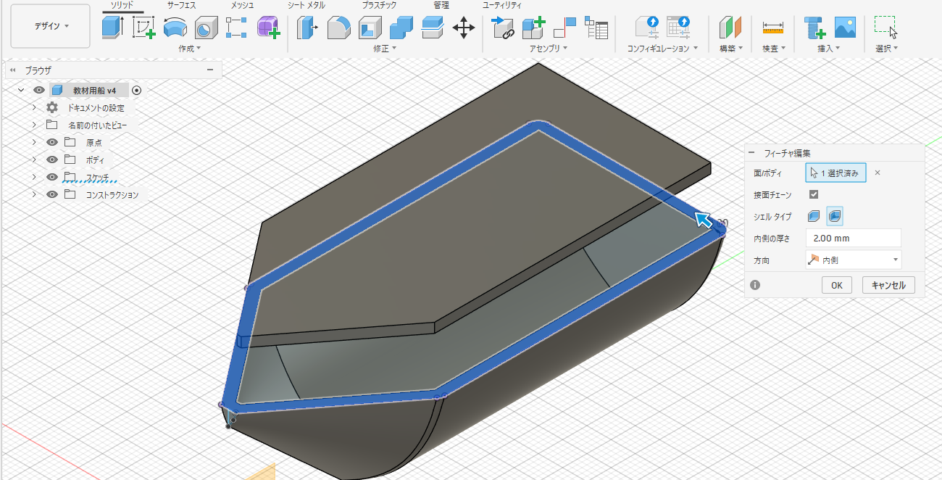This screenshot has width=942, height=480.
Task: Select the Fillet tool icon
Action: [339, 28]
